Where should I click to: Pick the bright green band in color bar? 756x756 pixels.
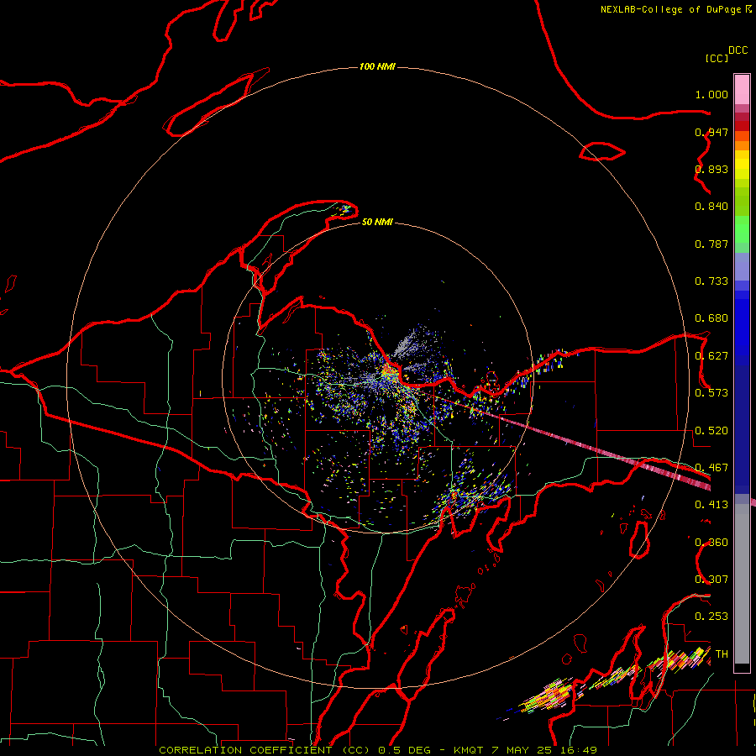[742, 230]
